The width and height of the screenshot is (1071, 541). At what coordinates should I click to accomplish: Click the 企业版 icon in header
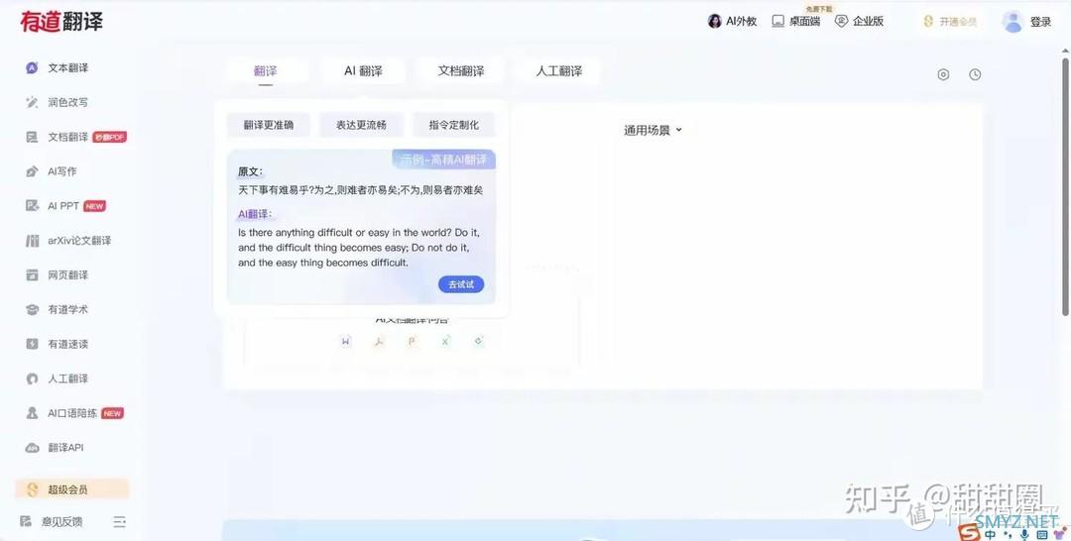click(842, 21)
